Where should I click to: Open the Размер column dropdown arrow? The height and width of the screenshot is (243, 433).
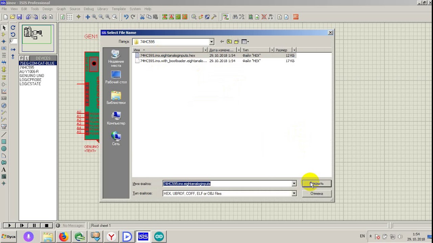click(x=294, y=50)
